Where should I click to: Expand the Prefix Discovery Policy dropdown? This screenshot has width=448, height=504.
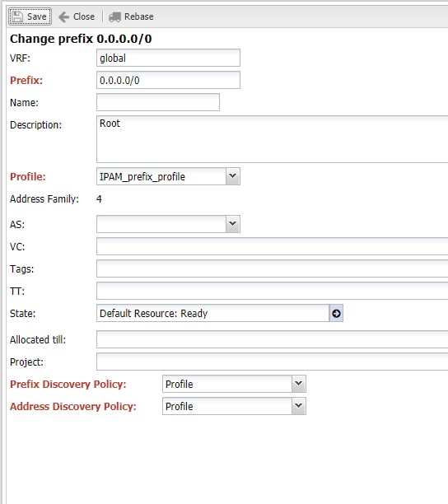(x=299, y=384)
